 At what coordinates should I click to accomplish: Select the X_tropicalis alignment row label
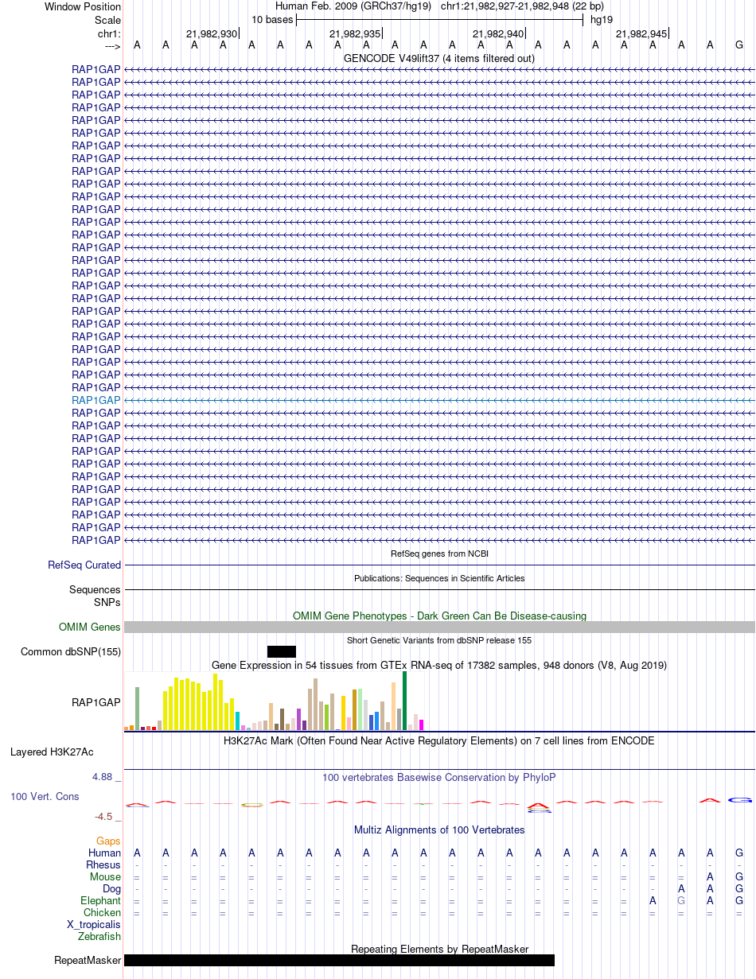(94, 924)
